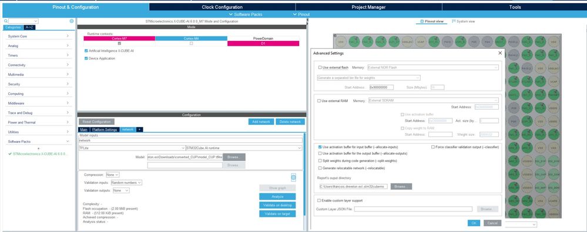587x232 pixels.
Task: Go to the Tools tab
Action: tap(515, 7)
